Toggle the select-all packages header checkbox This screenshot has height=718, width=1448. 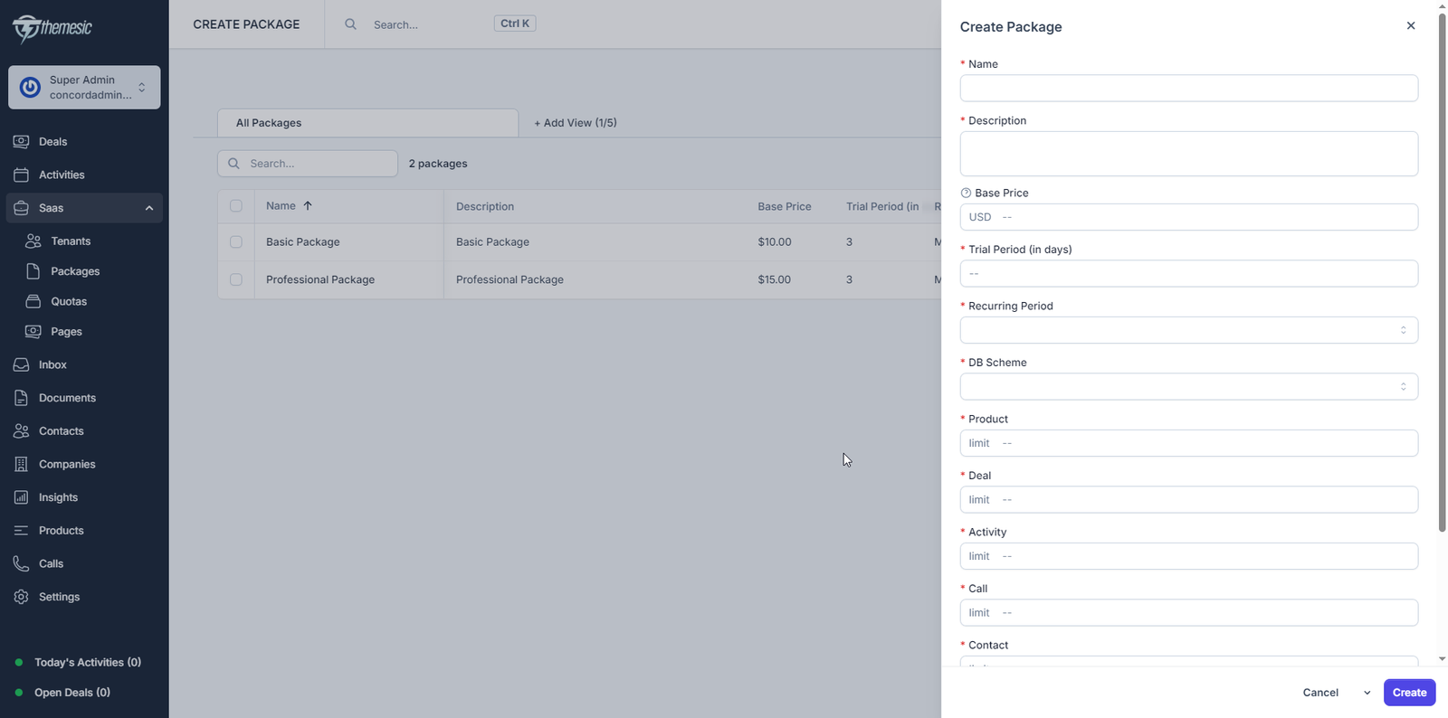click(x=236, y=206)
